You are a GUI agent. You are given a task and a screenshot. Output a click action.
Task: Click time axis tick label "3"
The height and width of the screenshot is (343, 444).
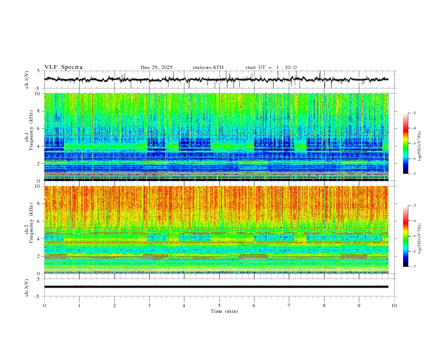[x=149, y=305]
